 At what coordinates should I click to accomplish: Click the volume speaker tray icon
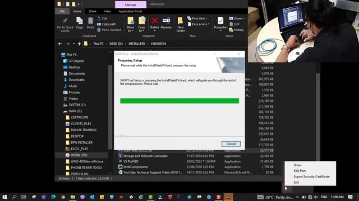click(316, 197)
